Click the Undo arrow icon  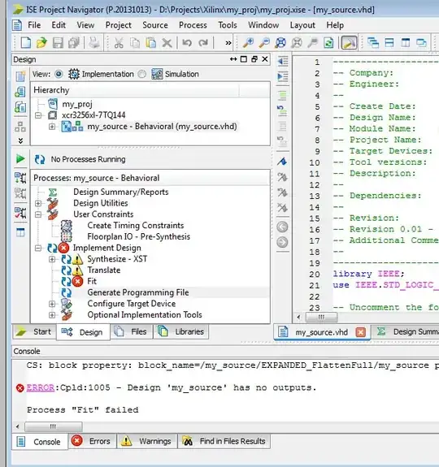(x=187, y=43)
